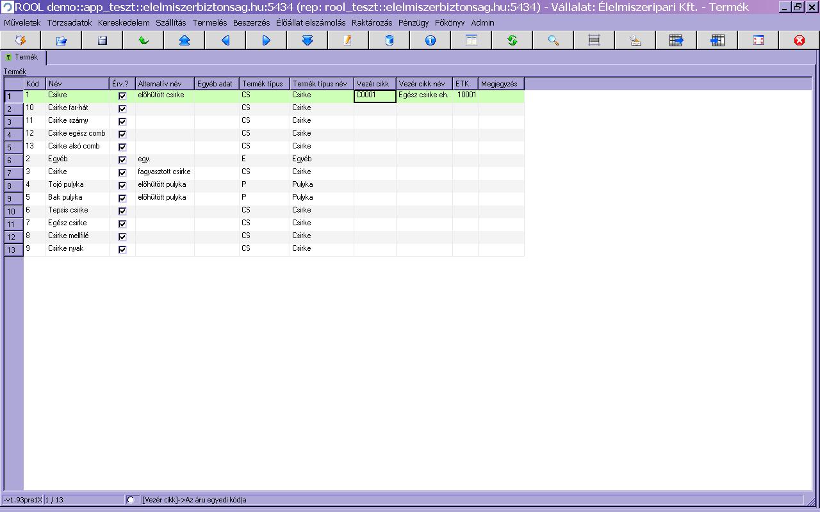This screenshot has width=820, height=512.
Task: Toggle Érv. checkbox for Tojó pulyka
Action: [122, 186]
